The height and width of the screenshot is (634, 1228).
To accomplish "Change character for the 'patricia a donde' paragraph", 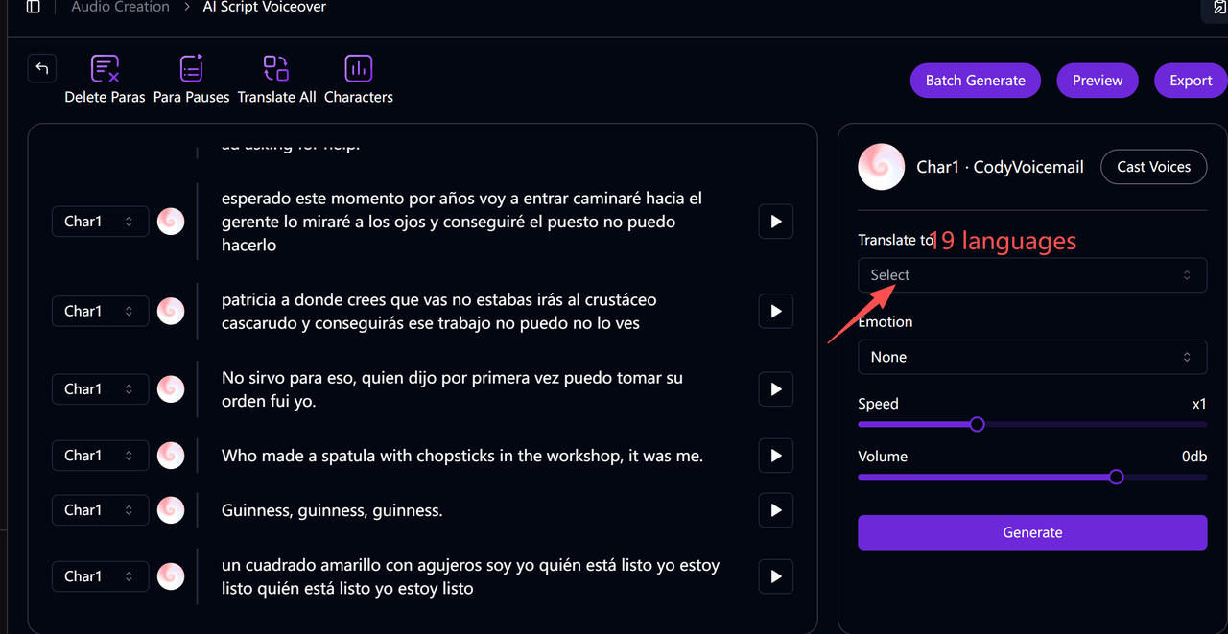I will coord(100,311).
